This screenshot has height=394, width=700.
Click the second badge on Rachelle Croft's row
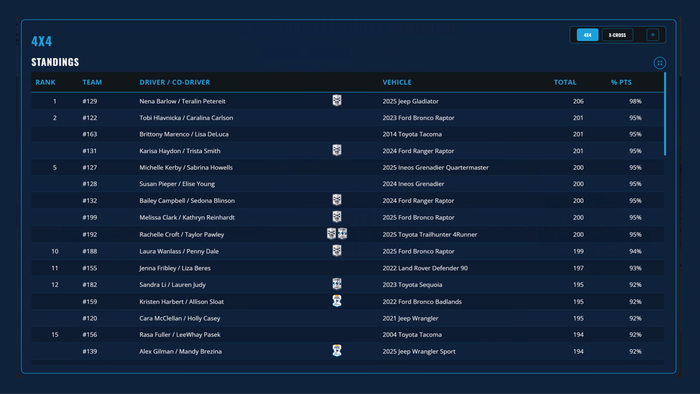[x=342, y=234]
